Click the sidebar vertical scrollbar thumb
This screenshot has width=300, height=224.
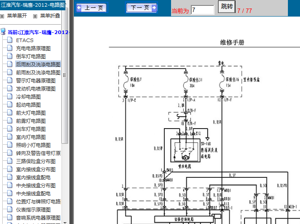pyautogui.click(x=64, y=75)
